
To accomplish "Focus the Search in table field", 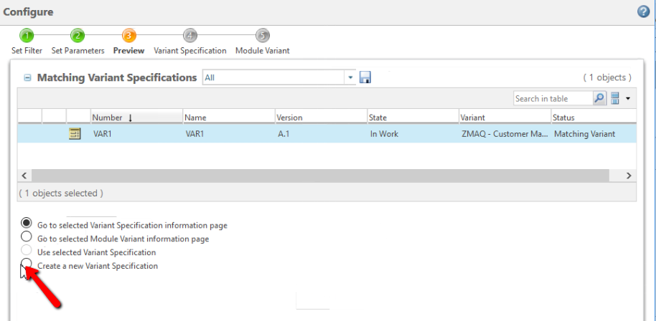I will coord(553,99).
